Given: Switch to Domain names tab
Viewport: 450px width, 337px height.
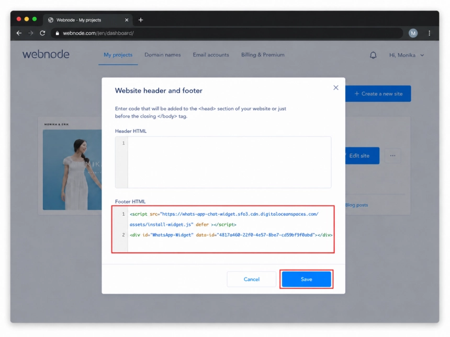Looking at the screenshot, I should (x=162, y=55).
